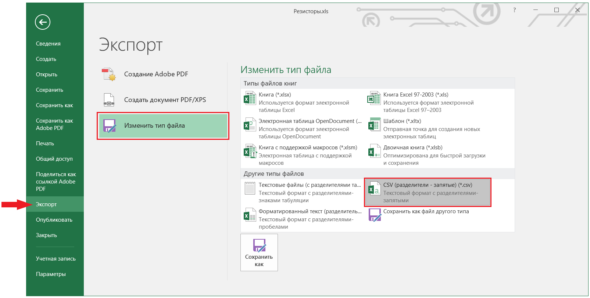The image size is (590, 298).
Task: Choose Двоичная книга (*.xlsb) file type
Action: 428,155
